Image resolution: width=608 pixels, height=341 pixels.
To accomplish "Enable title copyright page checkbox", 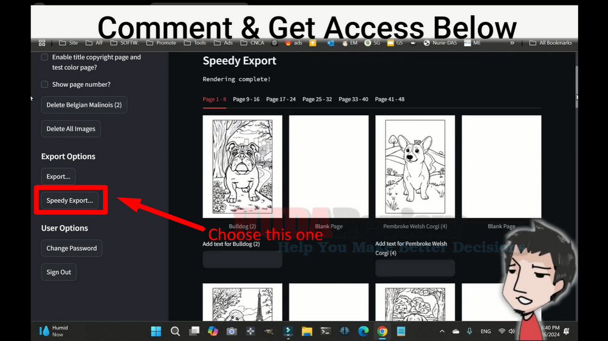I will pyautogui.click(x=44, y=57).
